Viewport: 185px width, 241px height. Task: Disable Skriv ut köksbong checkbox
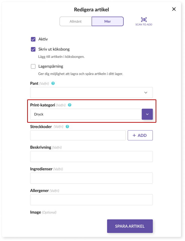pos(33,49)
